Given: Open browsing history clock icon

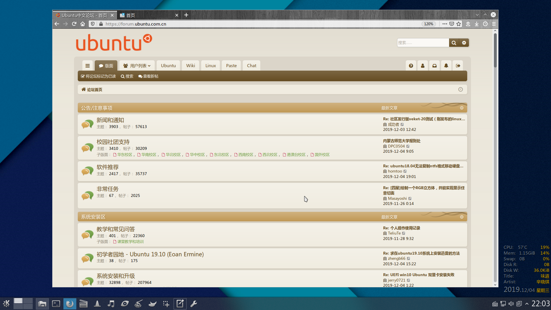Looking at the screenshot, I should pyautogui.click(x=485, y=24).
